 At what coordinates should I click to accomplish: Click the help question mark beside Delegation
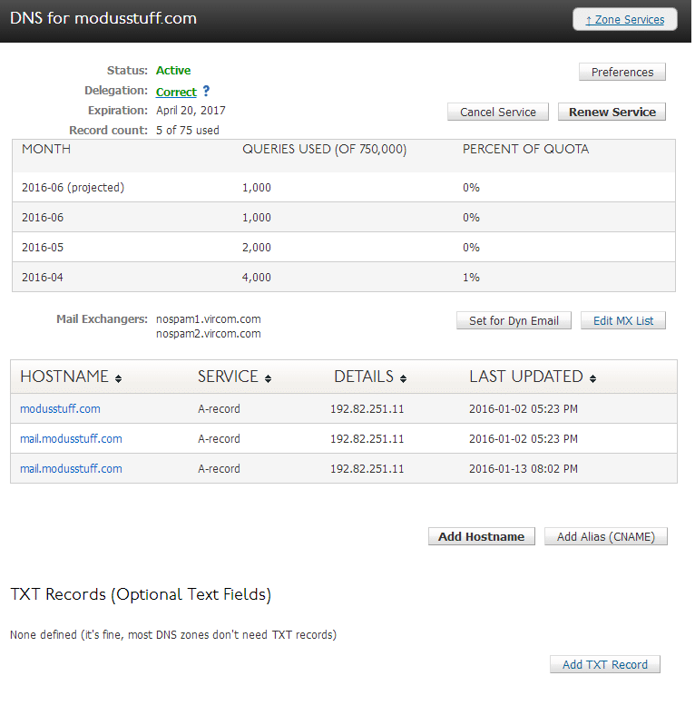click(x=206, y=91)
